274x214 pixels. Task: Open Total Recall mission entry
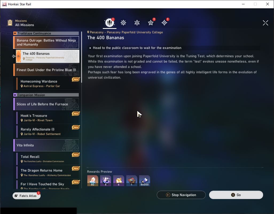pos(48,159)
